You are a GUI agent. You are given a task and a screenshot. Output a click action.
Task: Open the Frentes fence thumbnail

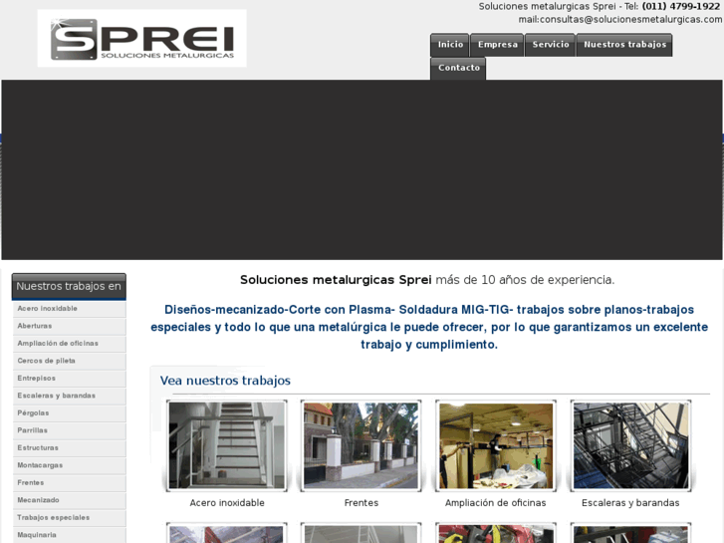click(x=362, y=445)
